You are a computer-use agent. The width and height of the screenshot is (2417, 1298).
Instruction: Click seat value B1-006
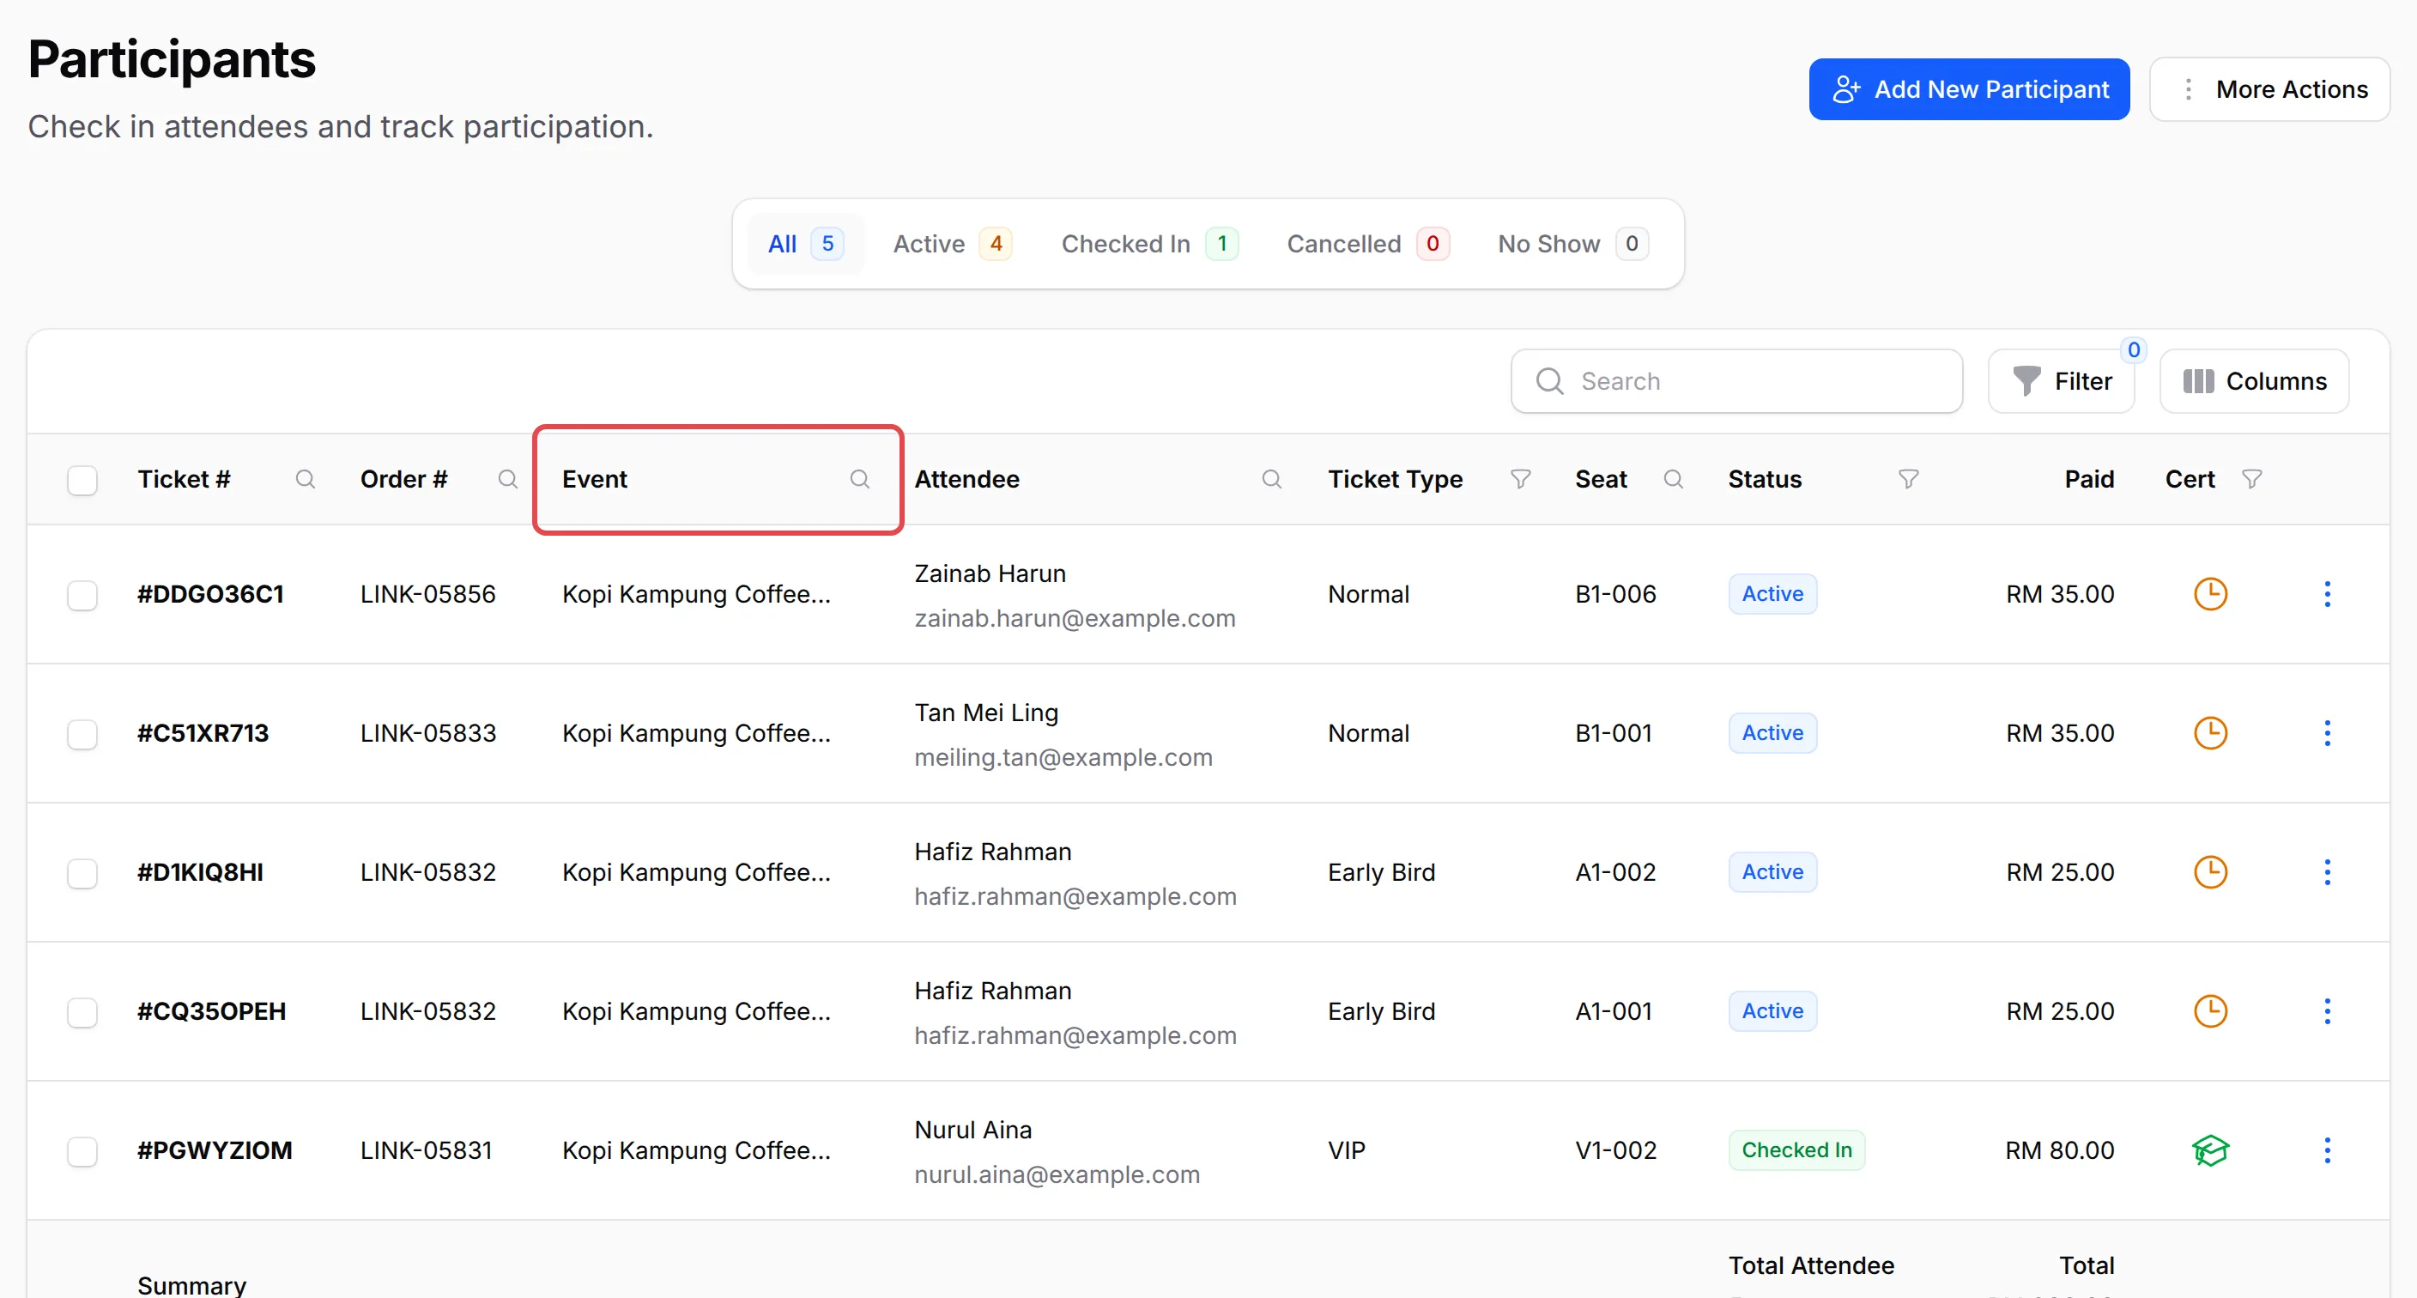coord(1615,594)
